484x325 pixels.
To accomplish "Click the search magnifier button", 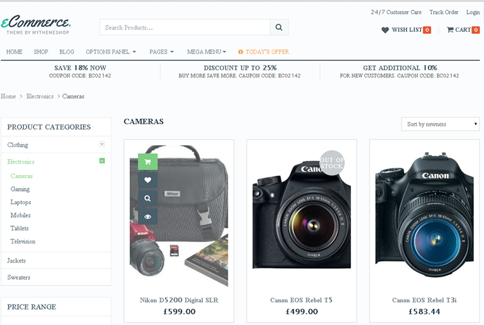I will click(279, 27).
